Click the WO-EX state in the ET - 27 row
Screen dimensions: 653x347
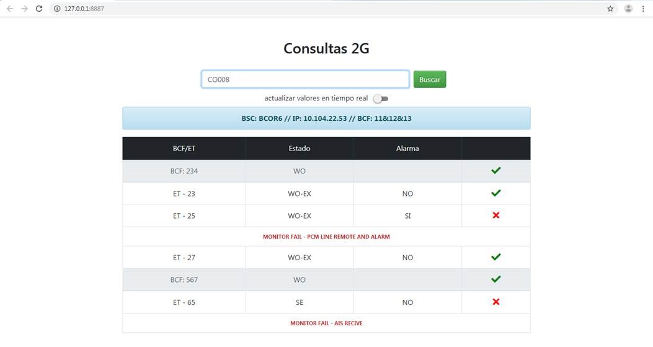pyautogui.click(x=299, y=258)
